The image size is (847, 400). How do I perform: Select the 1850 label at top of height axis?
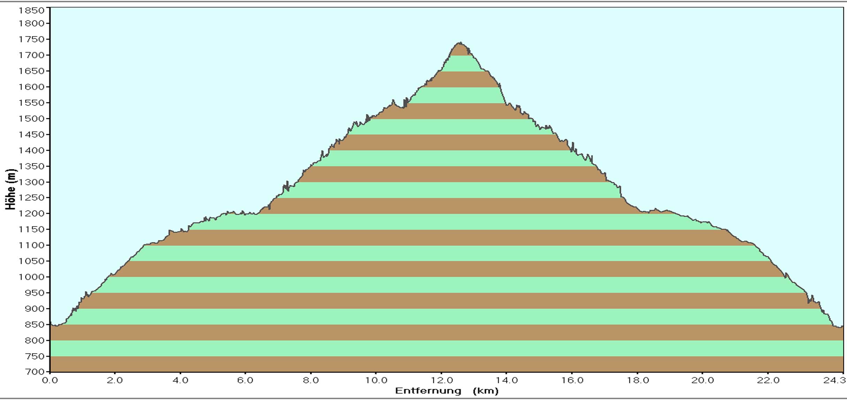coord(32,10)
